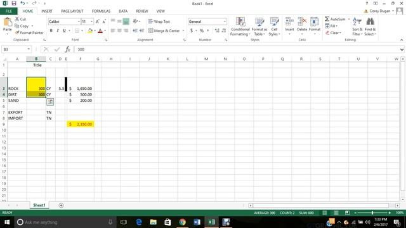
Task: Open the Merge & Center dropdown arrow
Action: (183, 31)
